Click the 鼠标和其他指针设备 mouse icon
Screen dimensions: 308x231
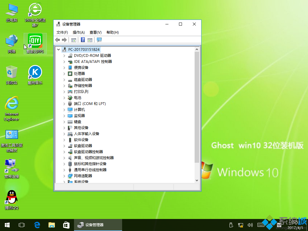point(70,164)
